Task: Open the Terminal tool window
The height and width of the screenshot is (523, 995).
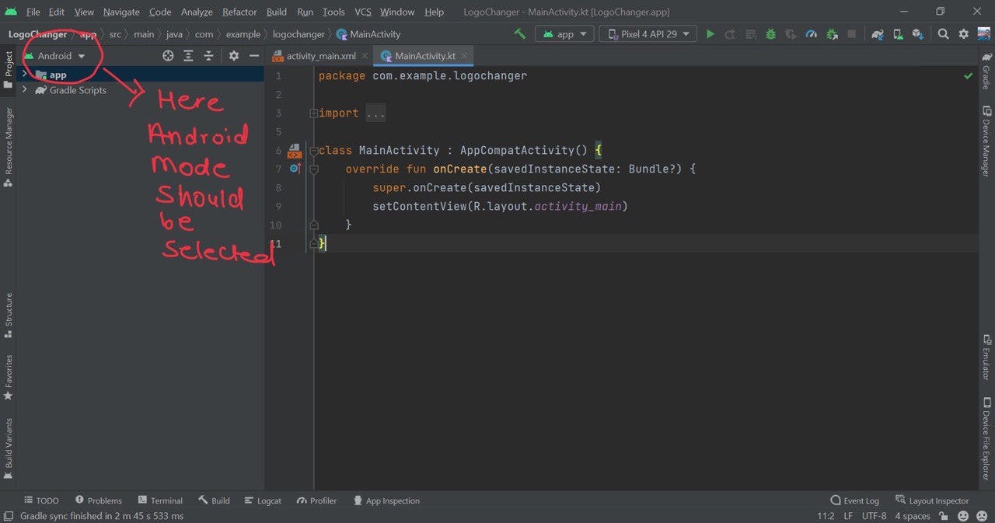Action: [160, 500]
